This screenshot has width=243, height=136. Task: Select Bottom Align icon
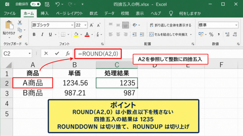pyautogui.click(x=126, y=25)
